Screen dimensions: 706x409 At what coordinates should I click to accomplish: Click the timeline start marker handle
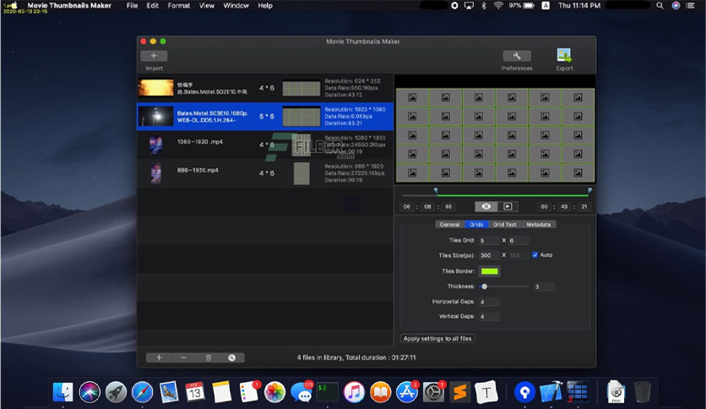point(436,191)
